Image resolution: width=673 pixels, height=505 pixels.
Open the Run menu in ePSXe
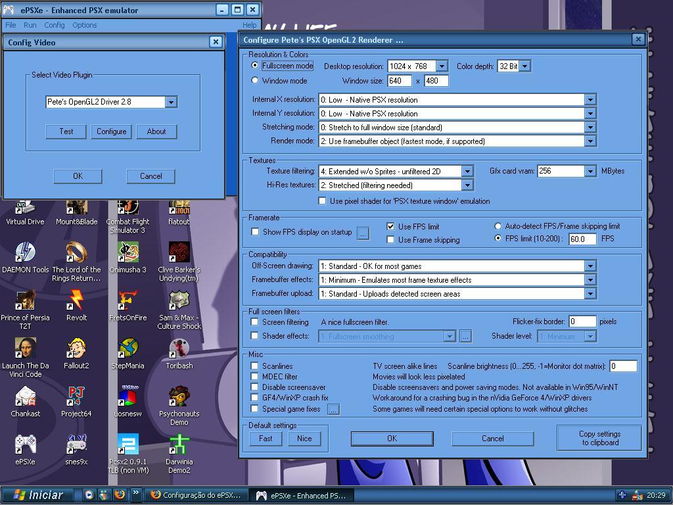coord(30,25)
